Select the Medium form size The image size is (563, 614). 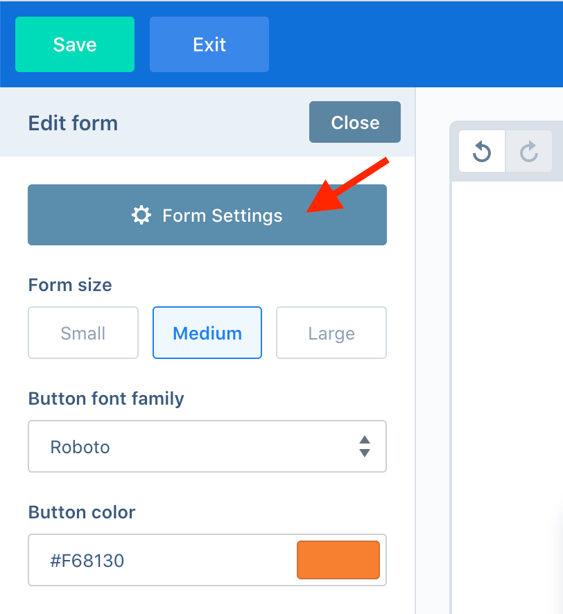coord(207,333)
